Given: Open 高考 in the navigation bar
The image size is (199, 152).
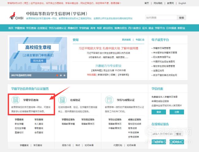Looking at the screenshot, I should click(93, 28).
